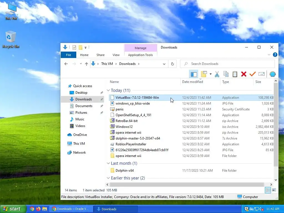Viewport: 284px width, 213px height.
Task: Toggle the preview pane toolbar icon
Action: point(193,74)
